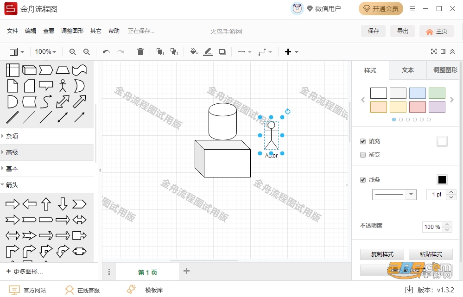The width and height of the screenshot is (463, 297).
Task: Select the light blue style swatch
Action: [417, 93]
